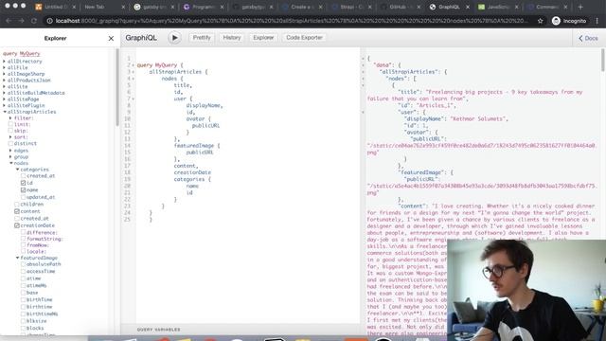The height and width of the screenshot is (341, 606).
Task: Switch to the Create a tab
Action: [301, 7]
